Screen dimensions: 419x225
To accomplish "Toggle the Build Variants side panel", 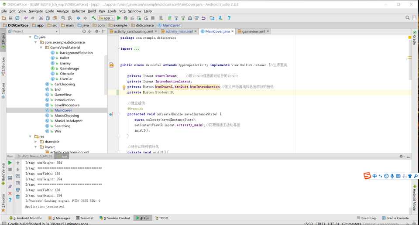I will (3, 172).
